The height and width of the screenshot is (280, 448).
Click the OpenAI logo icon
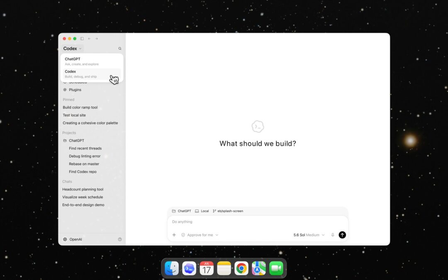[x=65, y=239]
